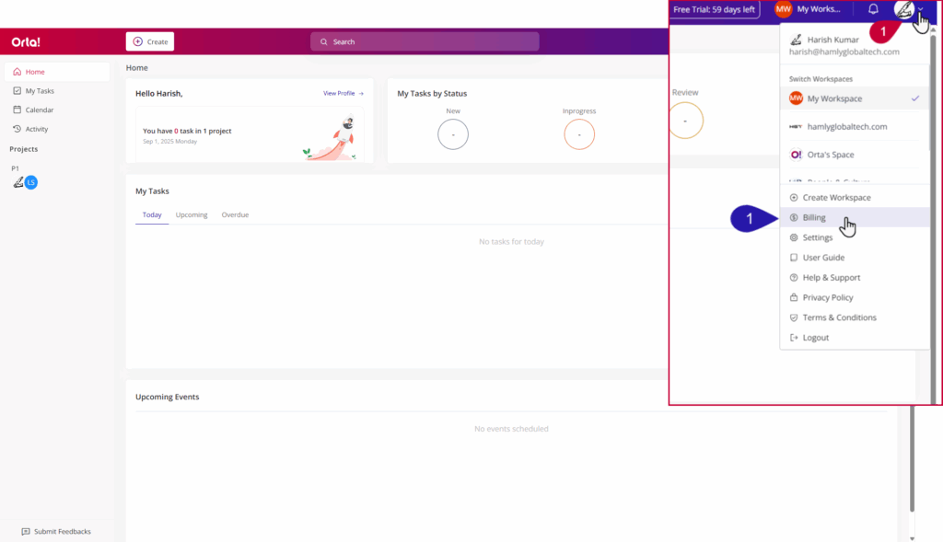
Task: Click the LS member avatar under P1
Action: tap(31, 183)
